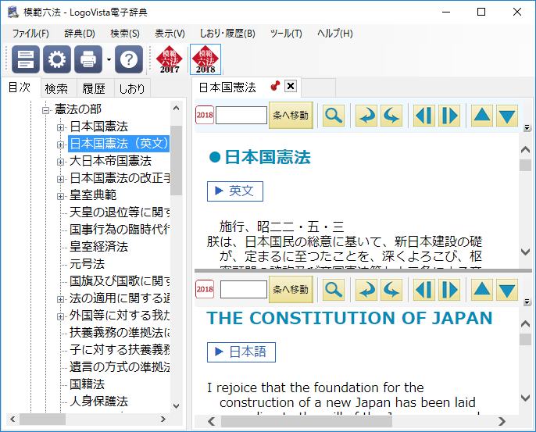
Task: Click the 英文 link button
Action: pos(235,191)
